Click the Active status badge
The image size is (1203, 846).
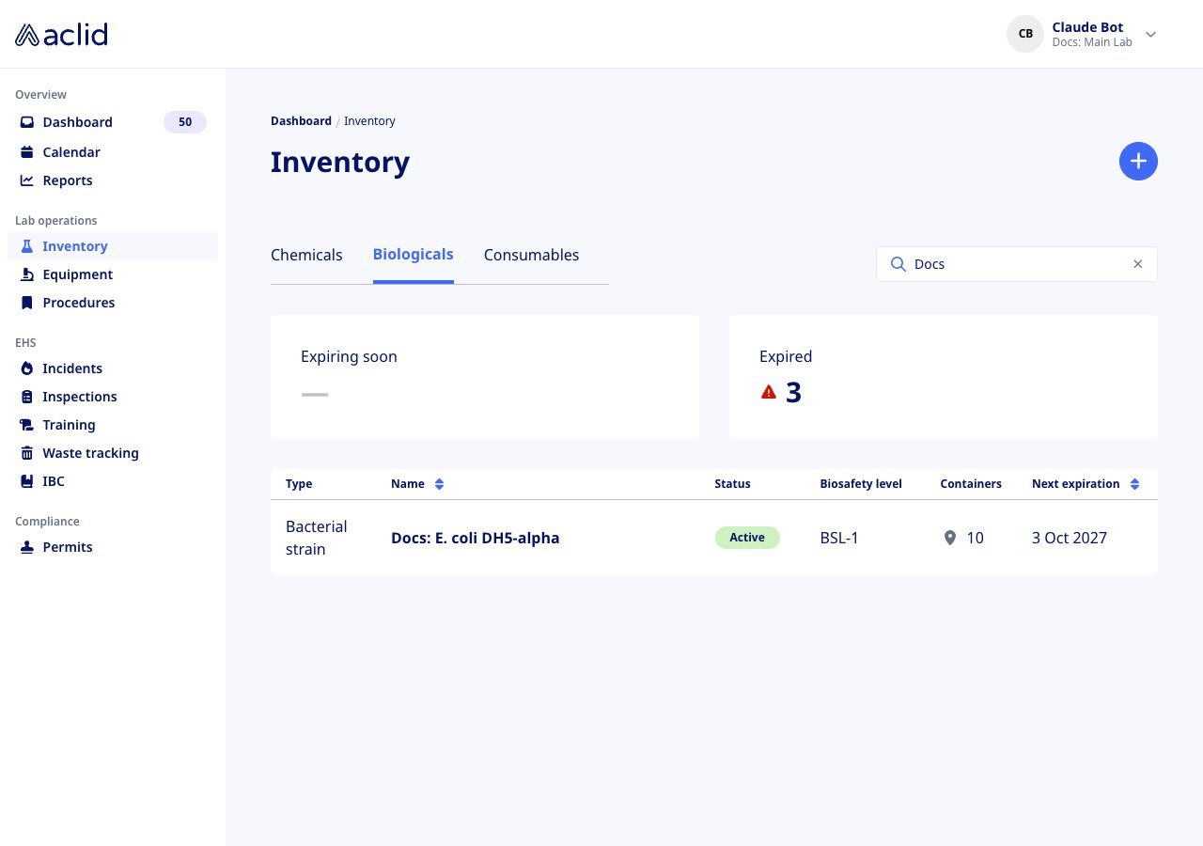click(747, 538)
